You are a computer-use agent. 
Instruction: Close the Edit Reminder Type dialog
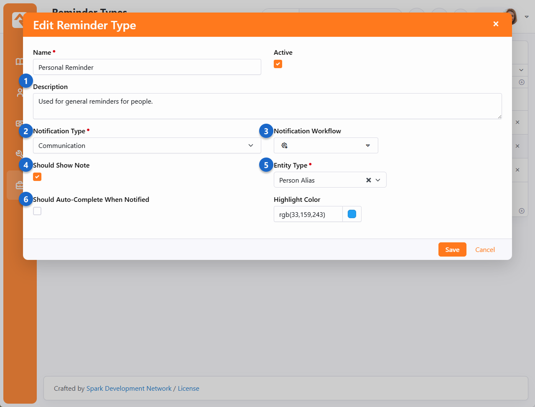tap(496, 24)
